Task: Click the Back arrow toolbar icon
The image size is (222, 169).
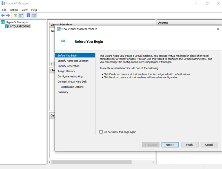Action: click(x=3, y=15)
